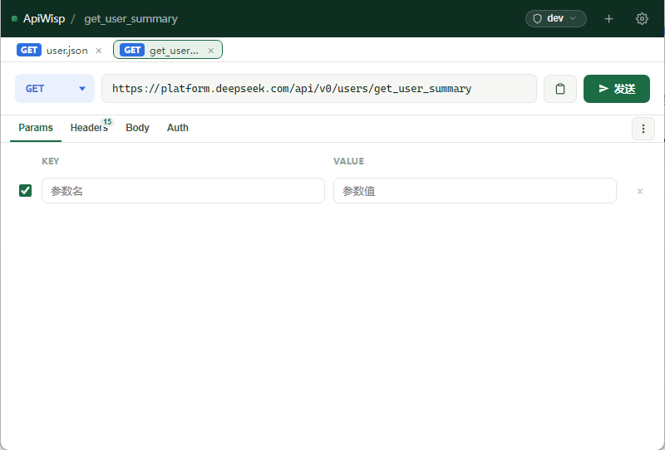Click the ApiWisp app name

[44, 18]
